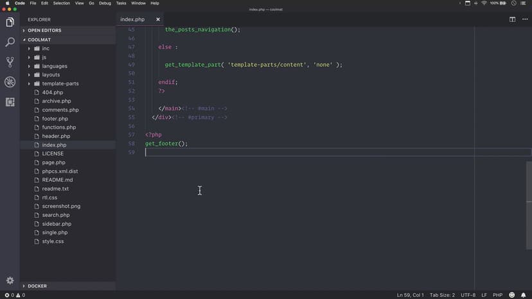Close the index.php editor tab
Image resolution: width=532 pixels, height=299 pixels.
pyautogui.click(x=158, y=19)
